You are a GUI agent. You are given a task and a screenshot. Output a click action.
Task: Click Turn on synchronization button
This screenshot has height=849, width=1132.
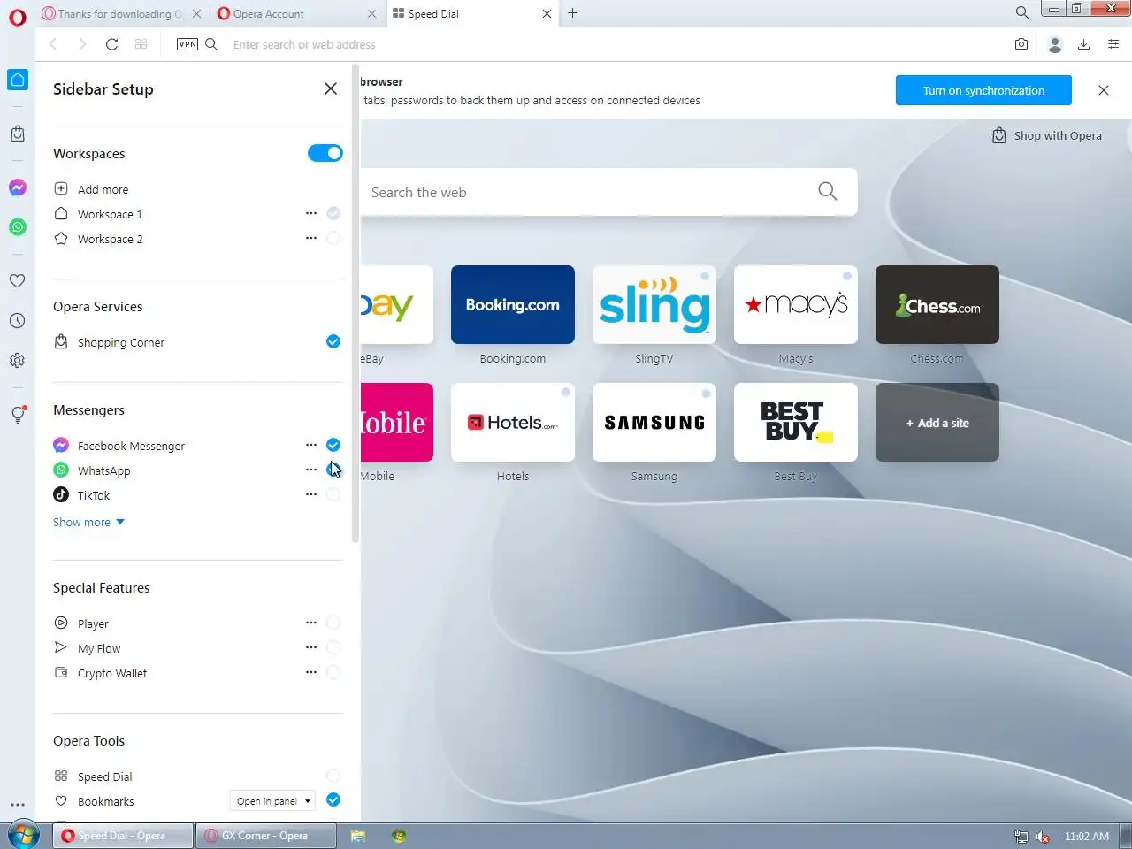click(x=983, y=90)
